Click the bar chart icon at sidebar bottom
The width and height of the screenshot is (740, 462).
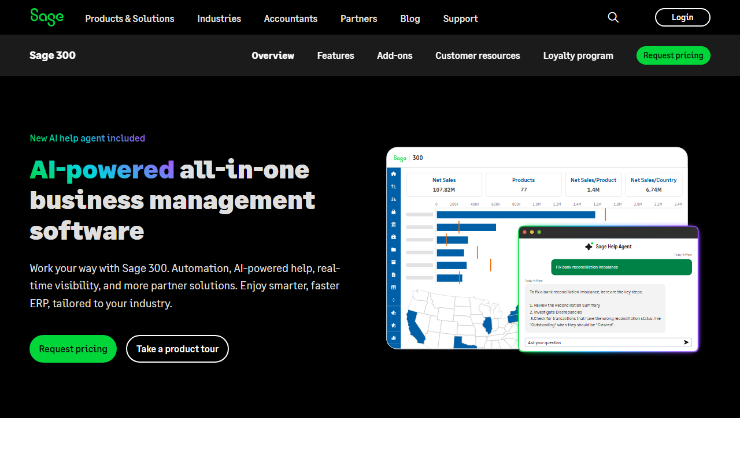[x=394, y=338]
